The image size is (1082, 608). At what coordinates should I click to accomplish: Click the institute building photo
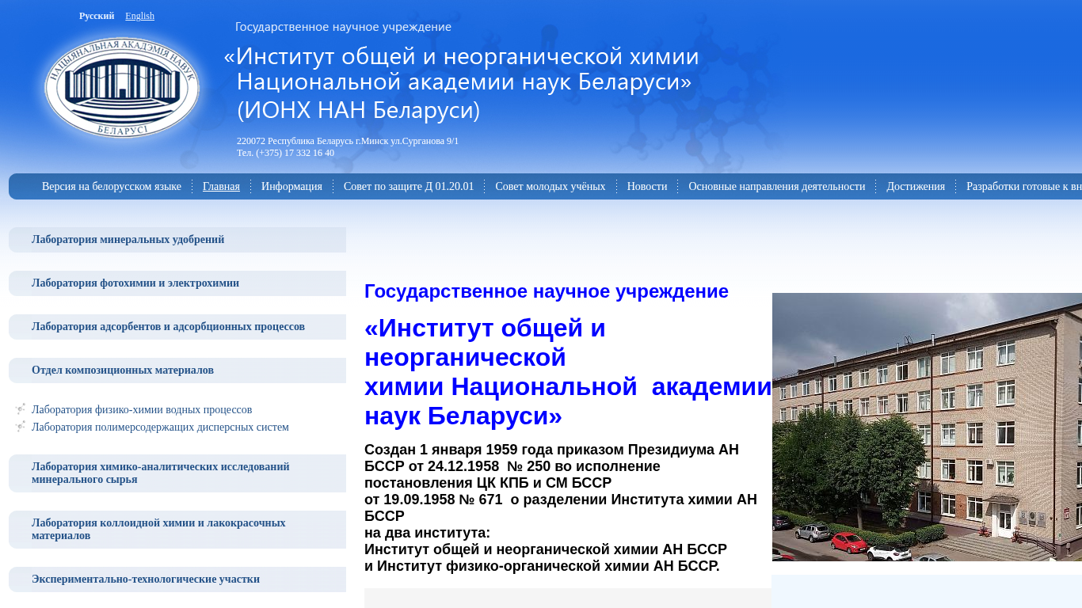927,427
